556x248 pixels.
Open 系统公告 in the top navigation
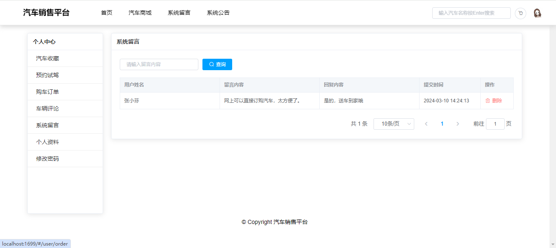pyautogui.click(x=218, y=13)
